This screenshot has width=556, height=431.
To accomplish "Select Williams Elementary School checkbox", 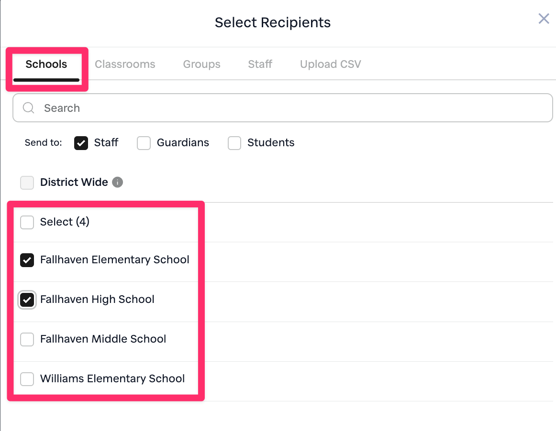I will [x=27, y=379].
